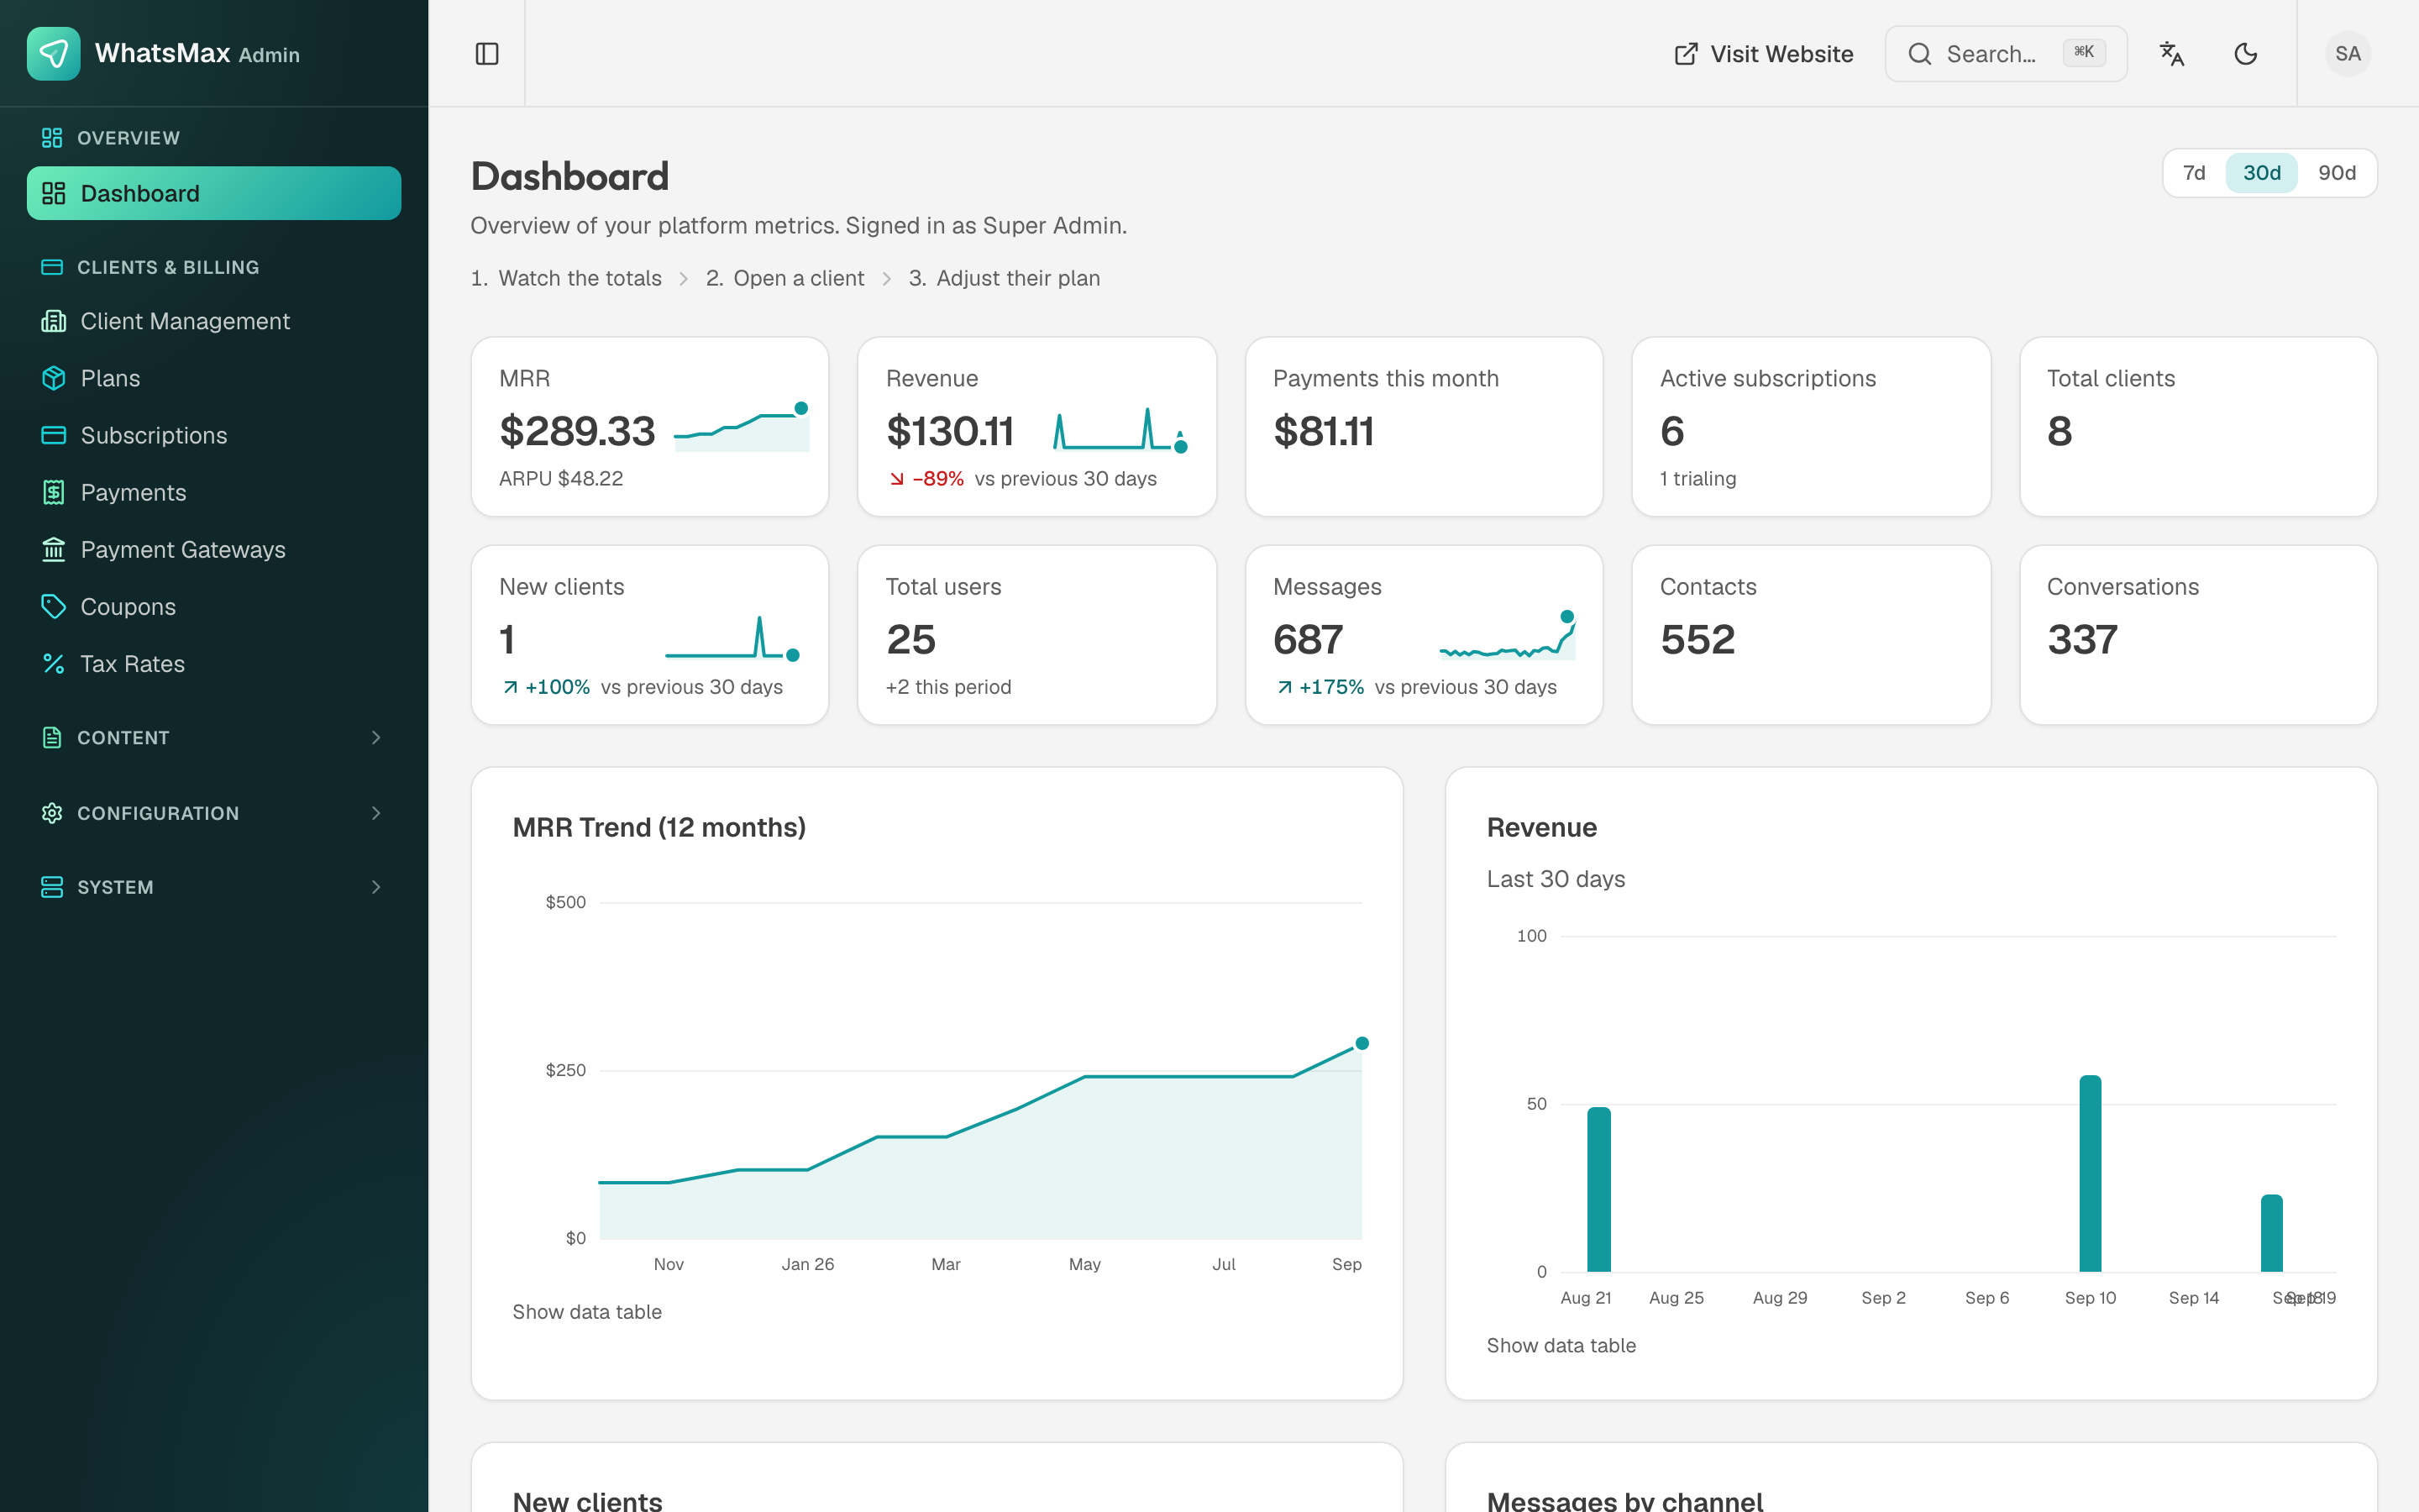Image resolution: width=2419 pixels, height=1512 pixels.
Task: Click 'ARPU $48.22' text
Action: click(561, 479)
